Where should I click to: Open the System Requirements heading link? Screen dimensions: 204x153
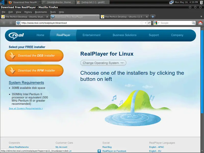[26, 83]
